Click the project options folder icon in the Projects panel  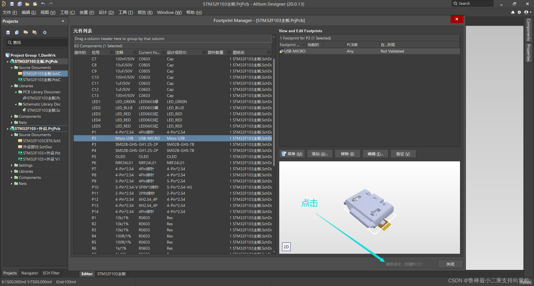[34, 32]
